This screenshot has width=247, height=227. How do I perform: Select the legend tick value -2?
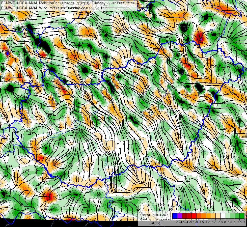[206, 222]
